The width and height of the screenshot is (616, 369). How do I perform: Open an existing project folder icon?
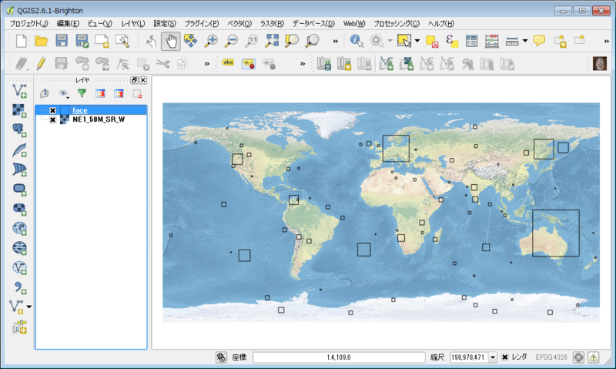(42, 41)
